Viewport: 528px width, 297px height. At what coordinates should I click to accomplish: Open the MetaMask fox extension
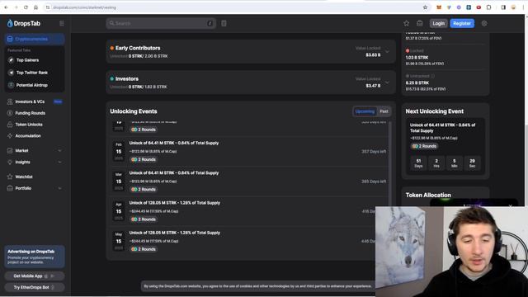439,7
